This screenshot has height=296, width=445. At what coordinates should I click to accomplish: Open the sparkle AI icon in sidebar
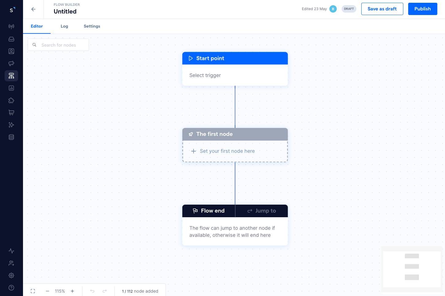(x=11, y=125)
